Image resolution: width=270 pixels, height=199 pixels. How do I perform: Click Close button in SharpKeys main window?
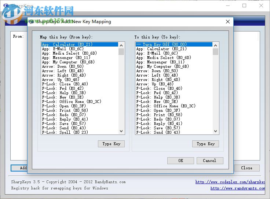pos(247,168)
